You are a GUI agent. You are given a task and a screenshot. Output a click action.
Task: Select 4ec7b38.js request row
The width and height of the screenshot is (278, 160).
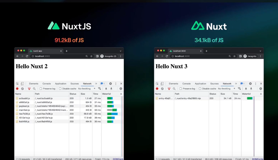click(68, 114)
